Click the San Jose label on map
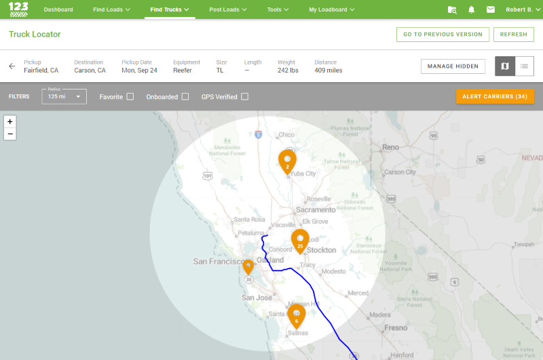Viewport: 543px width, 360px height. (257, 298)
